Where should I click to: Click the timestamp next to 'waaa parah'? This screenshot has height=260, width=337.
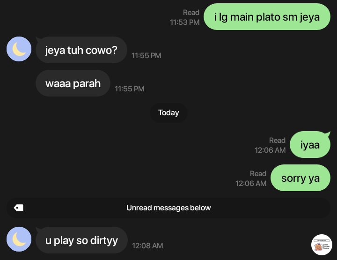tap(130, 89)
